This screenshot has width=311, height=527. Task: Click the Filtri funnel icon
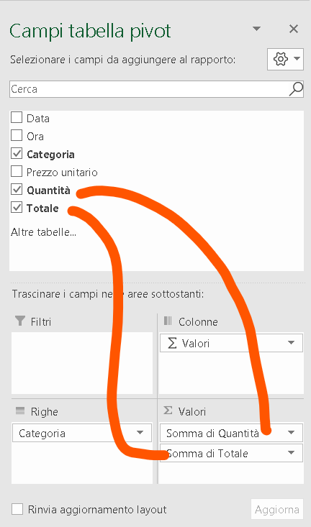[20, 321]
